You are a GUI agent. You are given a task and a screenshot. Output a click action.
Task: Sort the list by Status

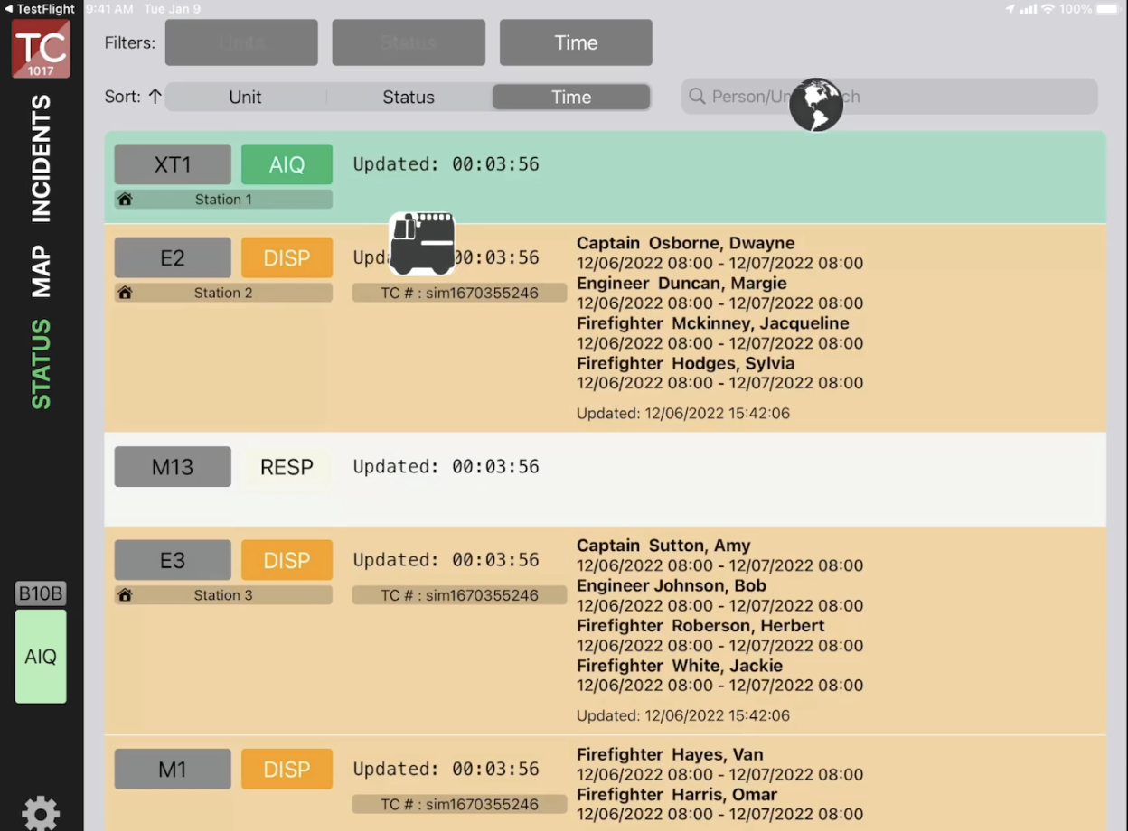click(x=409, y=98)
